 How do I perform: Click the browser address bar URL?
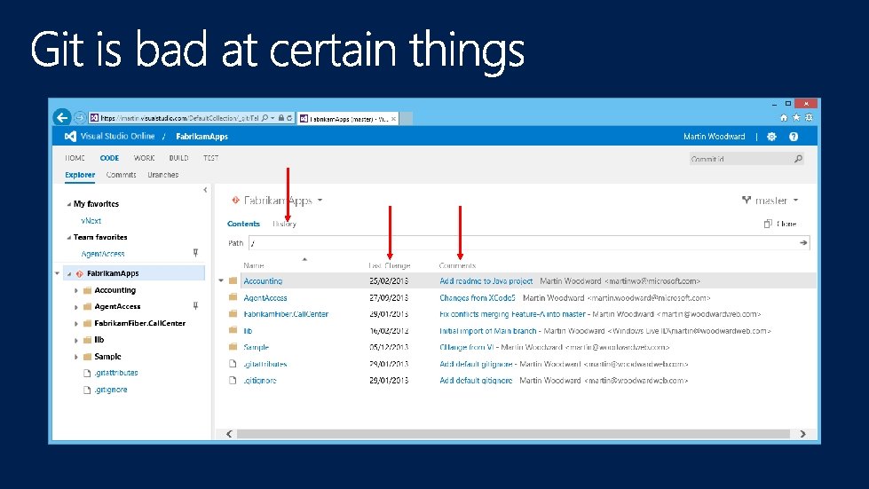click(179, 118)
